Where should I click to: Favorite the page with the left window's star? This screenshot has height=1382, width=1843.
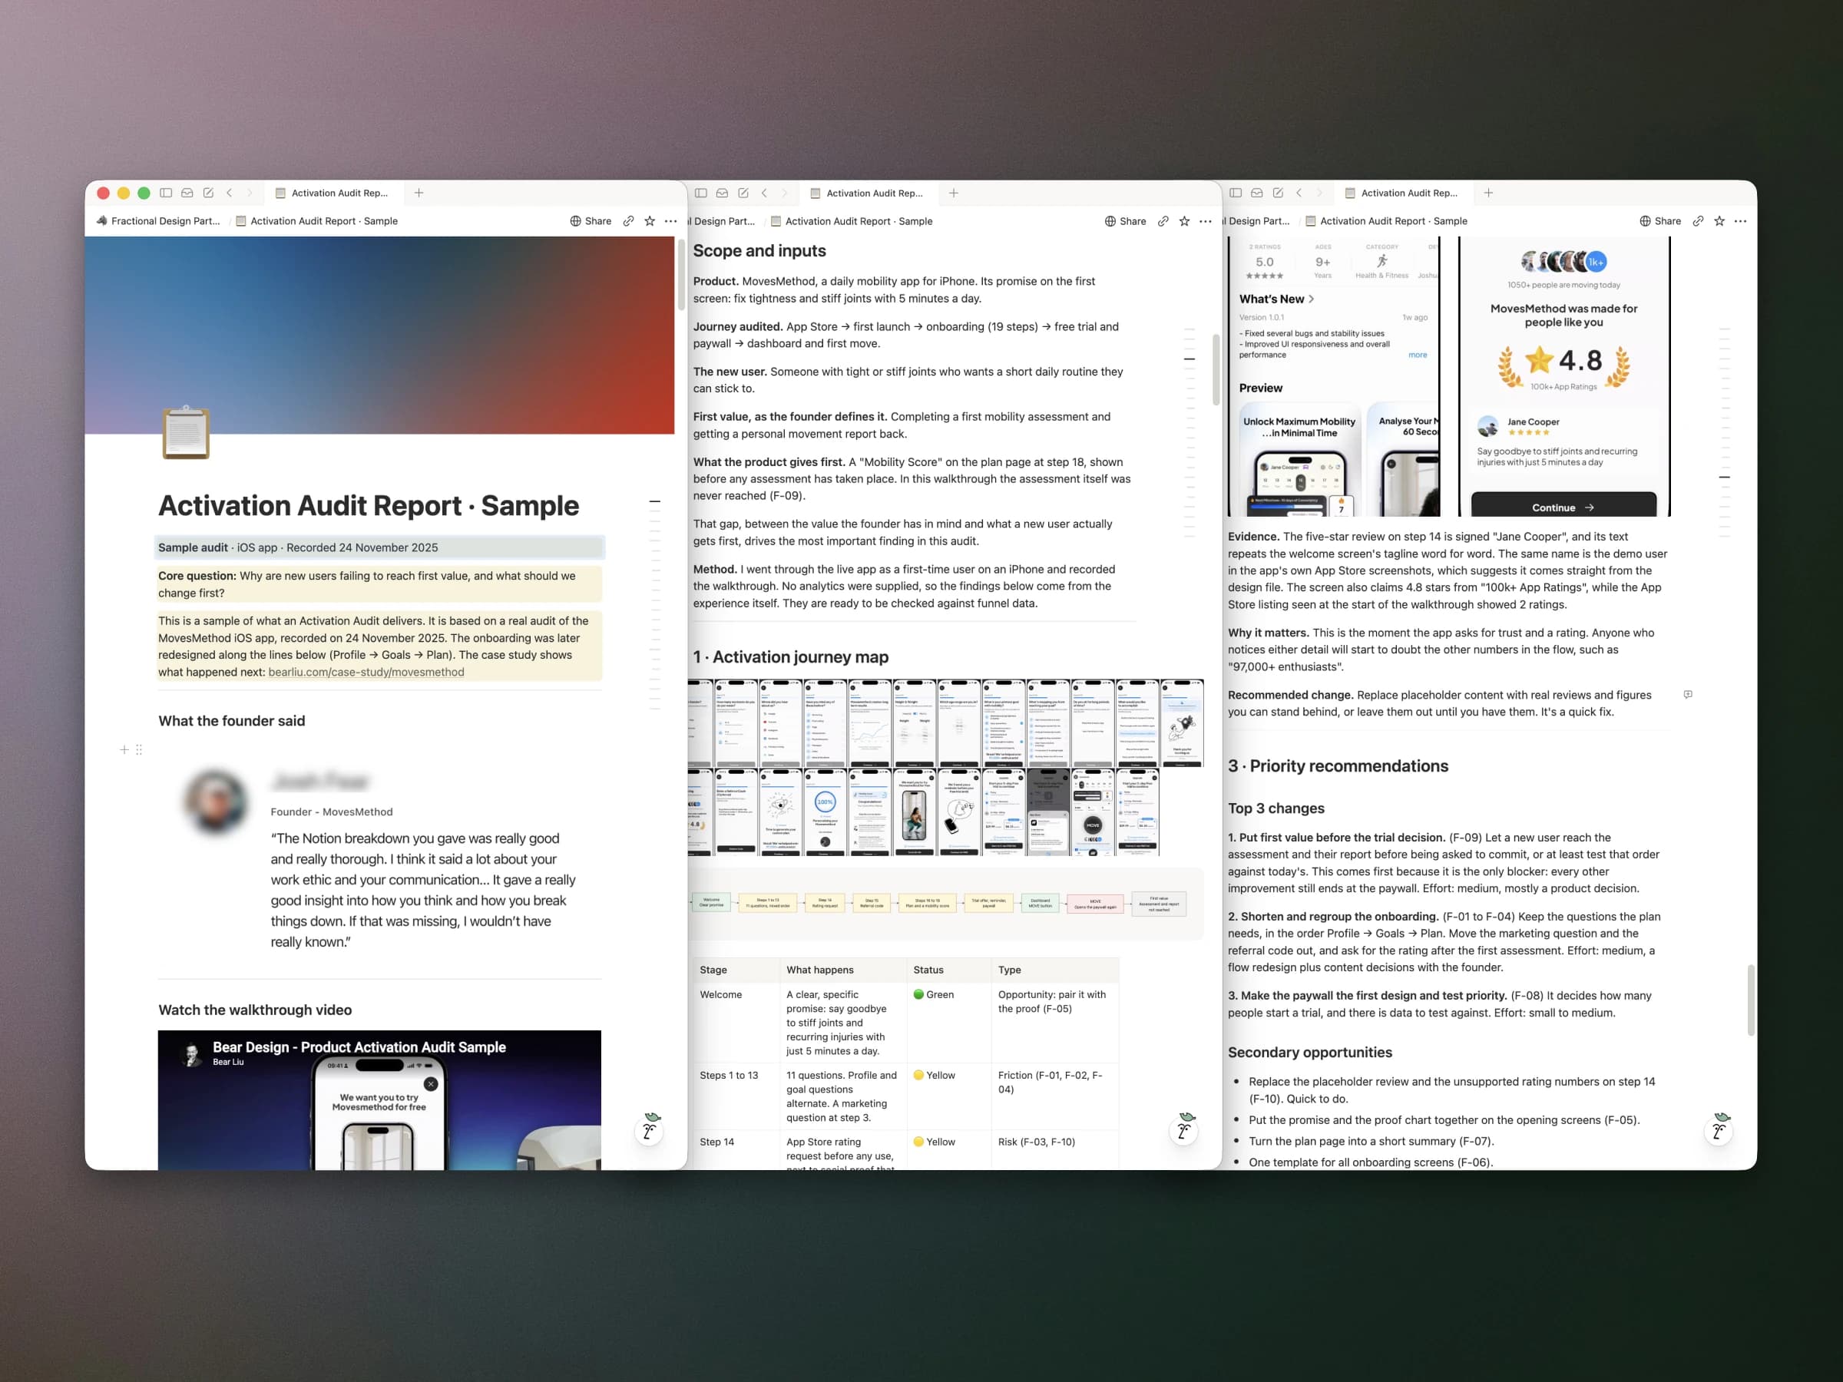650,221
